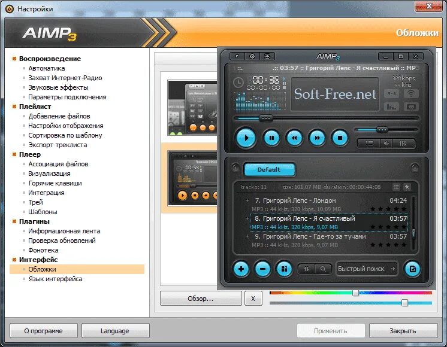Select the Плеер settings section
The width and height of the screenshot is (447, 347).
[30, 154]
